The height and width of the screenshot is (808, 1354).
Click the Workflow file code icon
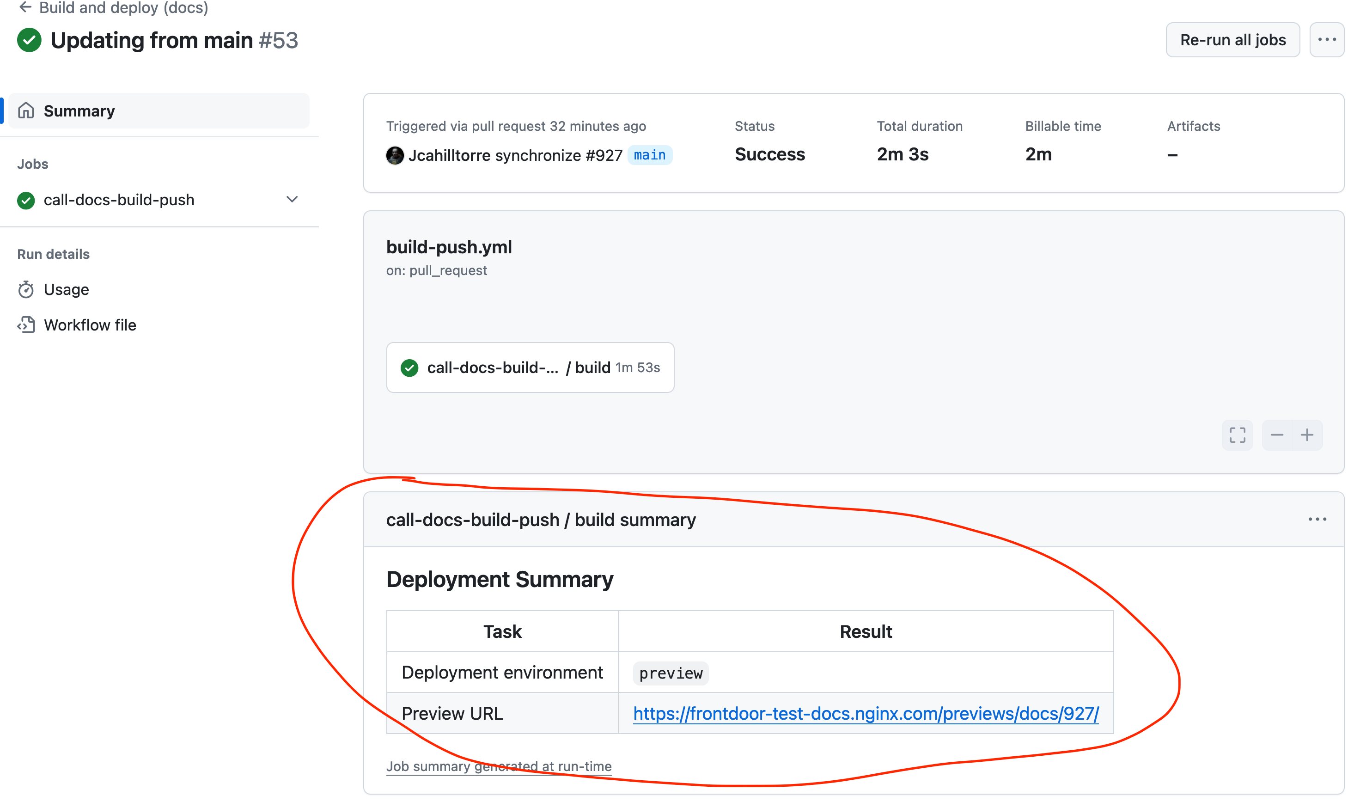[x=26, y=325]
